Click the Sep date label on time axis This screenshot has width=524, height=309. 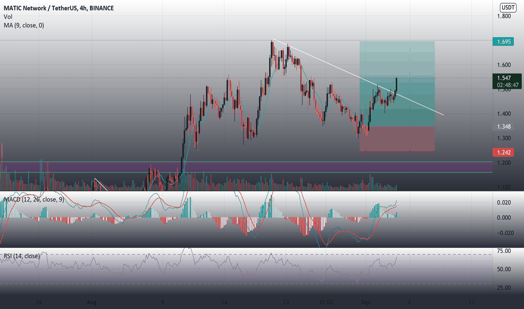coord(365,302)
